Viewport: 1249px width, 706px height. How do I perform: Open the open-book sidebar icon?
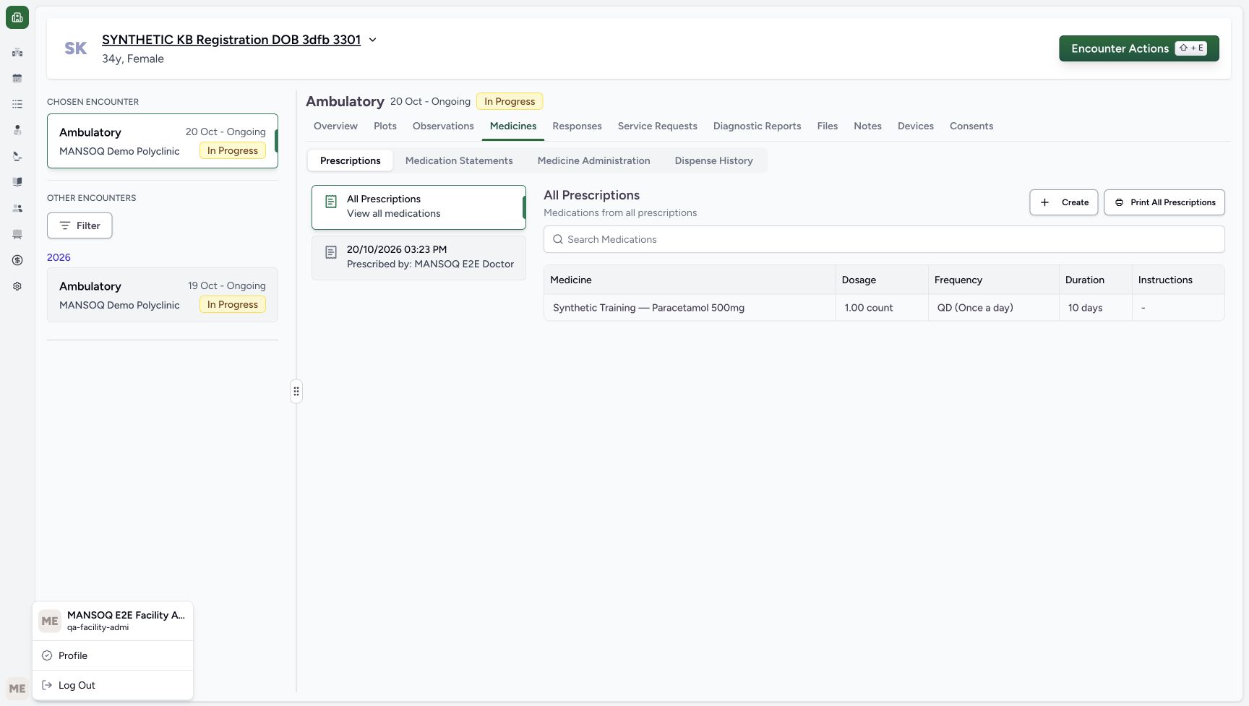tap(17, 182)
